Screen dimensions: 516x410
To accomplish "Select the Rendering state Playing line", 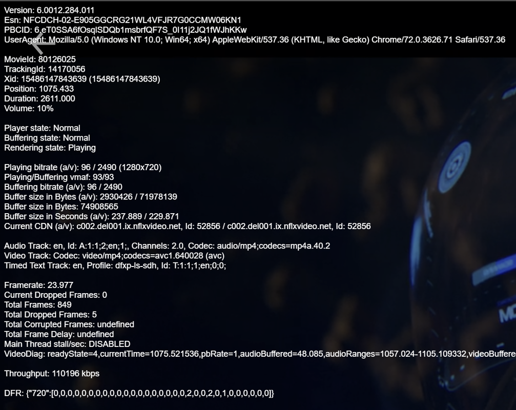I will (x=50, y=148).
